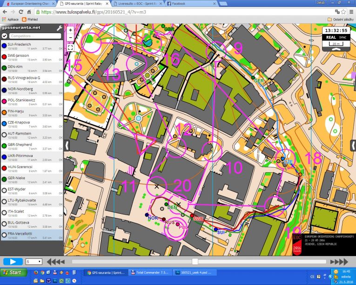Click REAL mode in the clock panel
This screenshot has height=285, width=356.
[x=331, y=37]
